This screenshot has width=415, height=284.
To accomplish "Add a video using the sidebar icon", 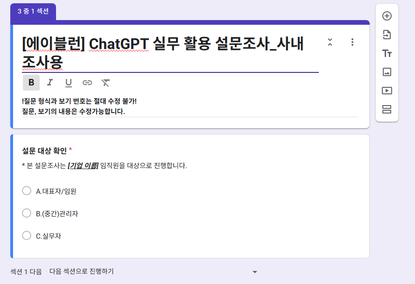I will click(x=387, y=91).
